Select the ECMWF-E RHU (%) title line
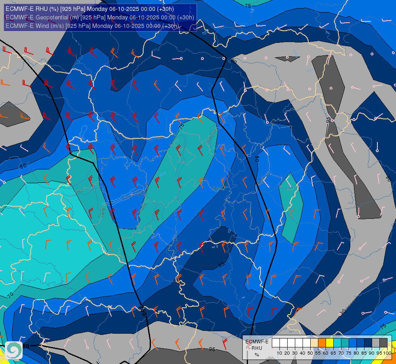 90,9
